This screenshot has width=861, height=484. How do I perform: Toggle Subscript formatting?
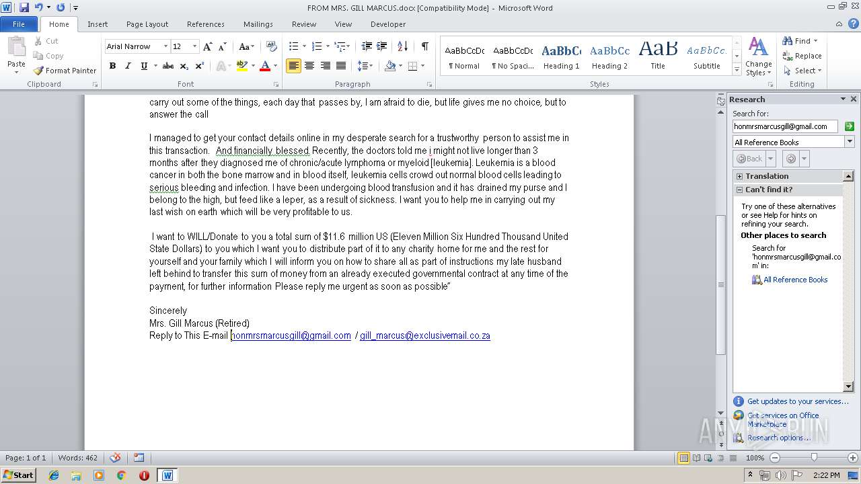[x=184, y=66]
